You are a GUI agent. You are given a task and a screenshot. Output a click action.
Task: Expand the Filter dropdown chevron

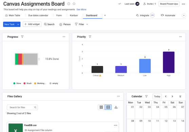tap(87, 24)
